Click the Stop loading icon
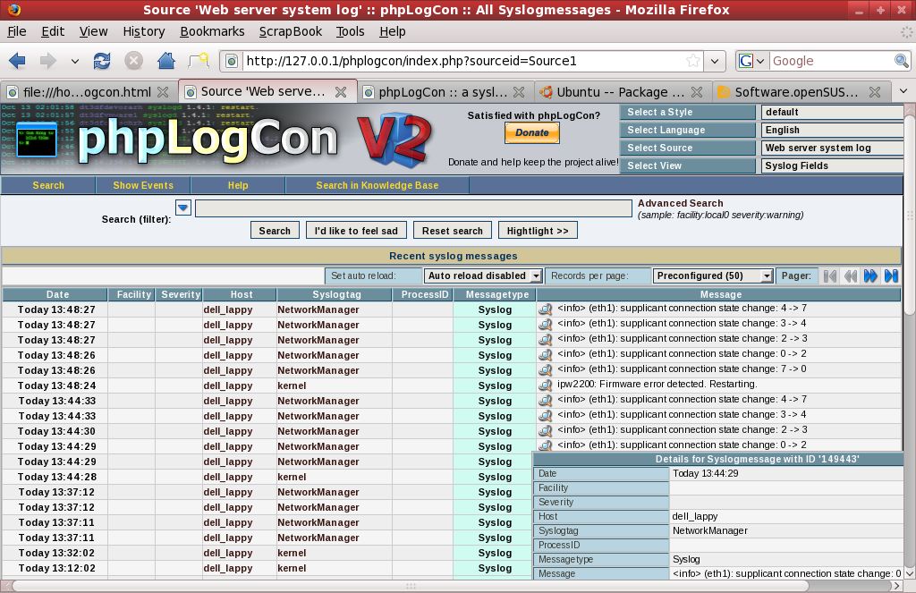916x593 pixels. click(134, 61)
